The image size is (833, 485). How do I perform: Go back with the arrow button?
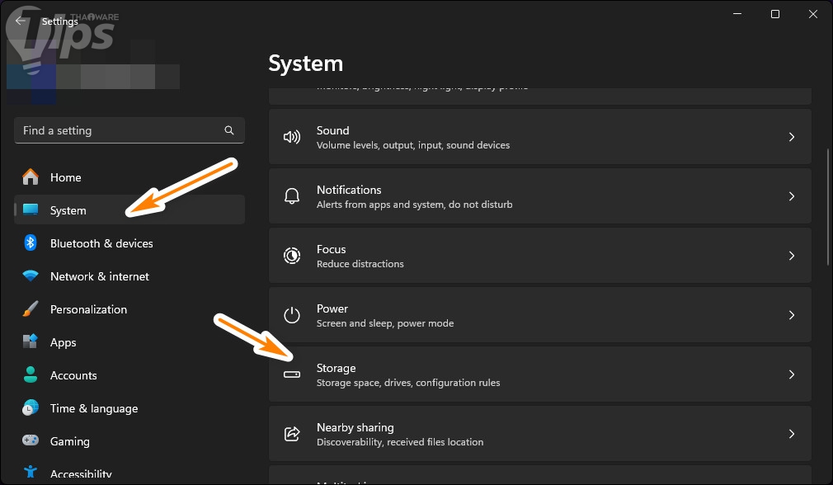(21, 21)
